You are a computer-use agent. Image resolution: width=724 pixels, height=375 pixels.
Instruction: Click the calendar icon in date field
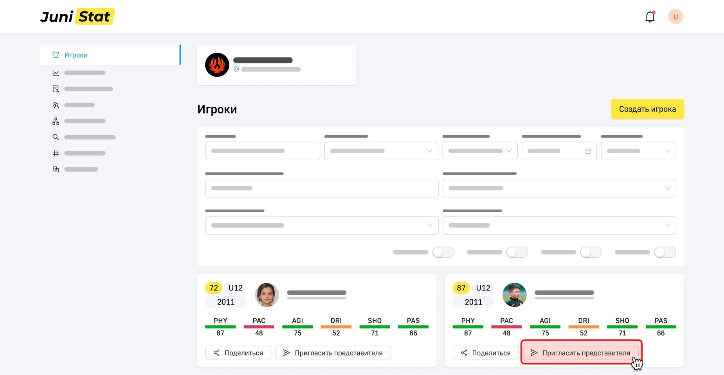pyautogui.click(x=588, y=151)
